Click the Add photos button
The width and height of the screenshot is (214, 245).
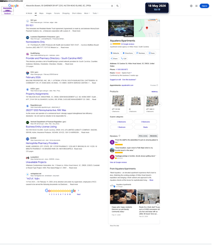(153, 136)
